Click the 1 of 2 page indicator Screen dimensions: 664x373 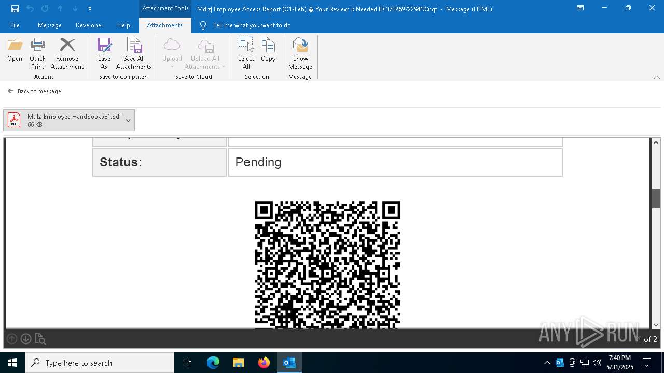click(x=647, y=339)
